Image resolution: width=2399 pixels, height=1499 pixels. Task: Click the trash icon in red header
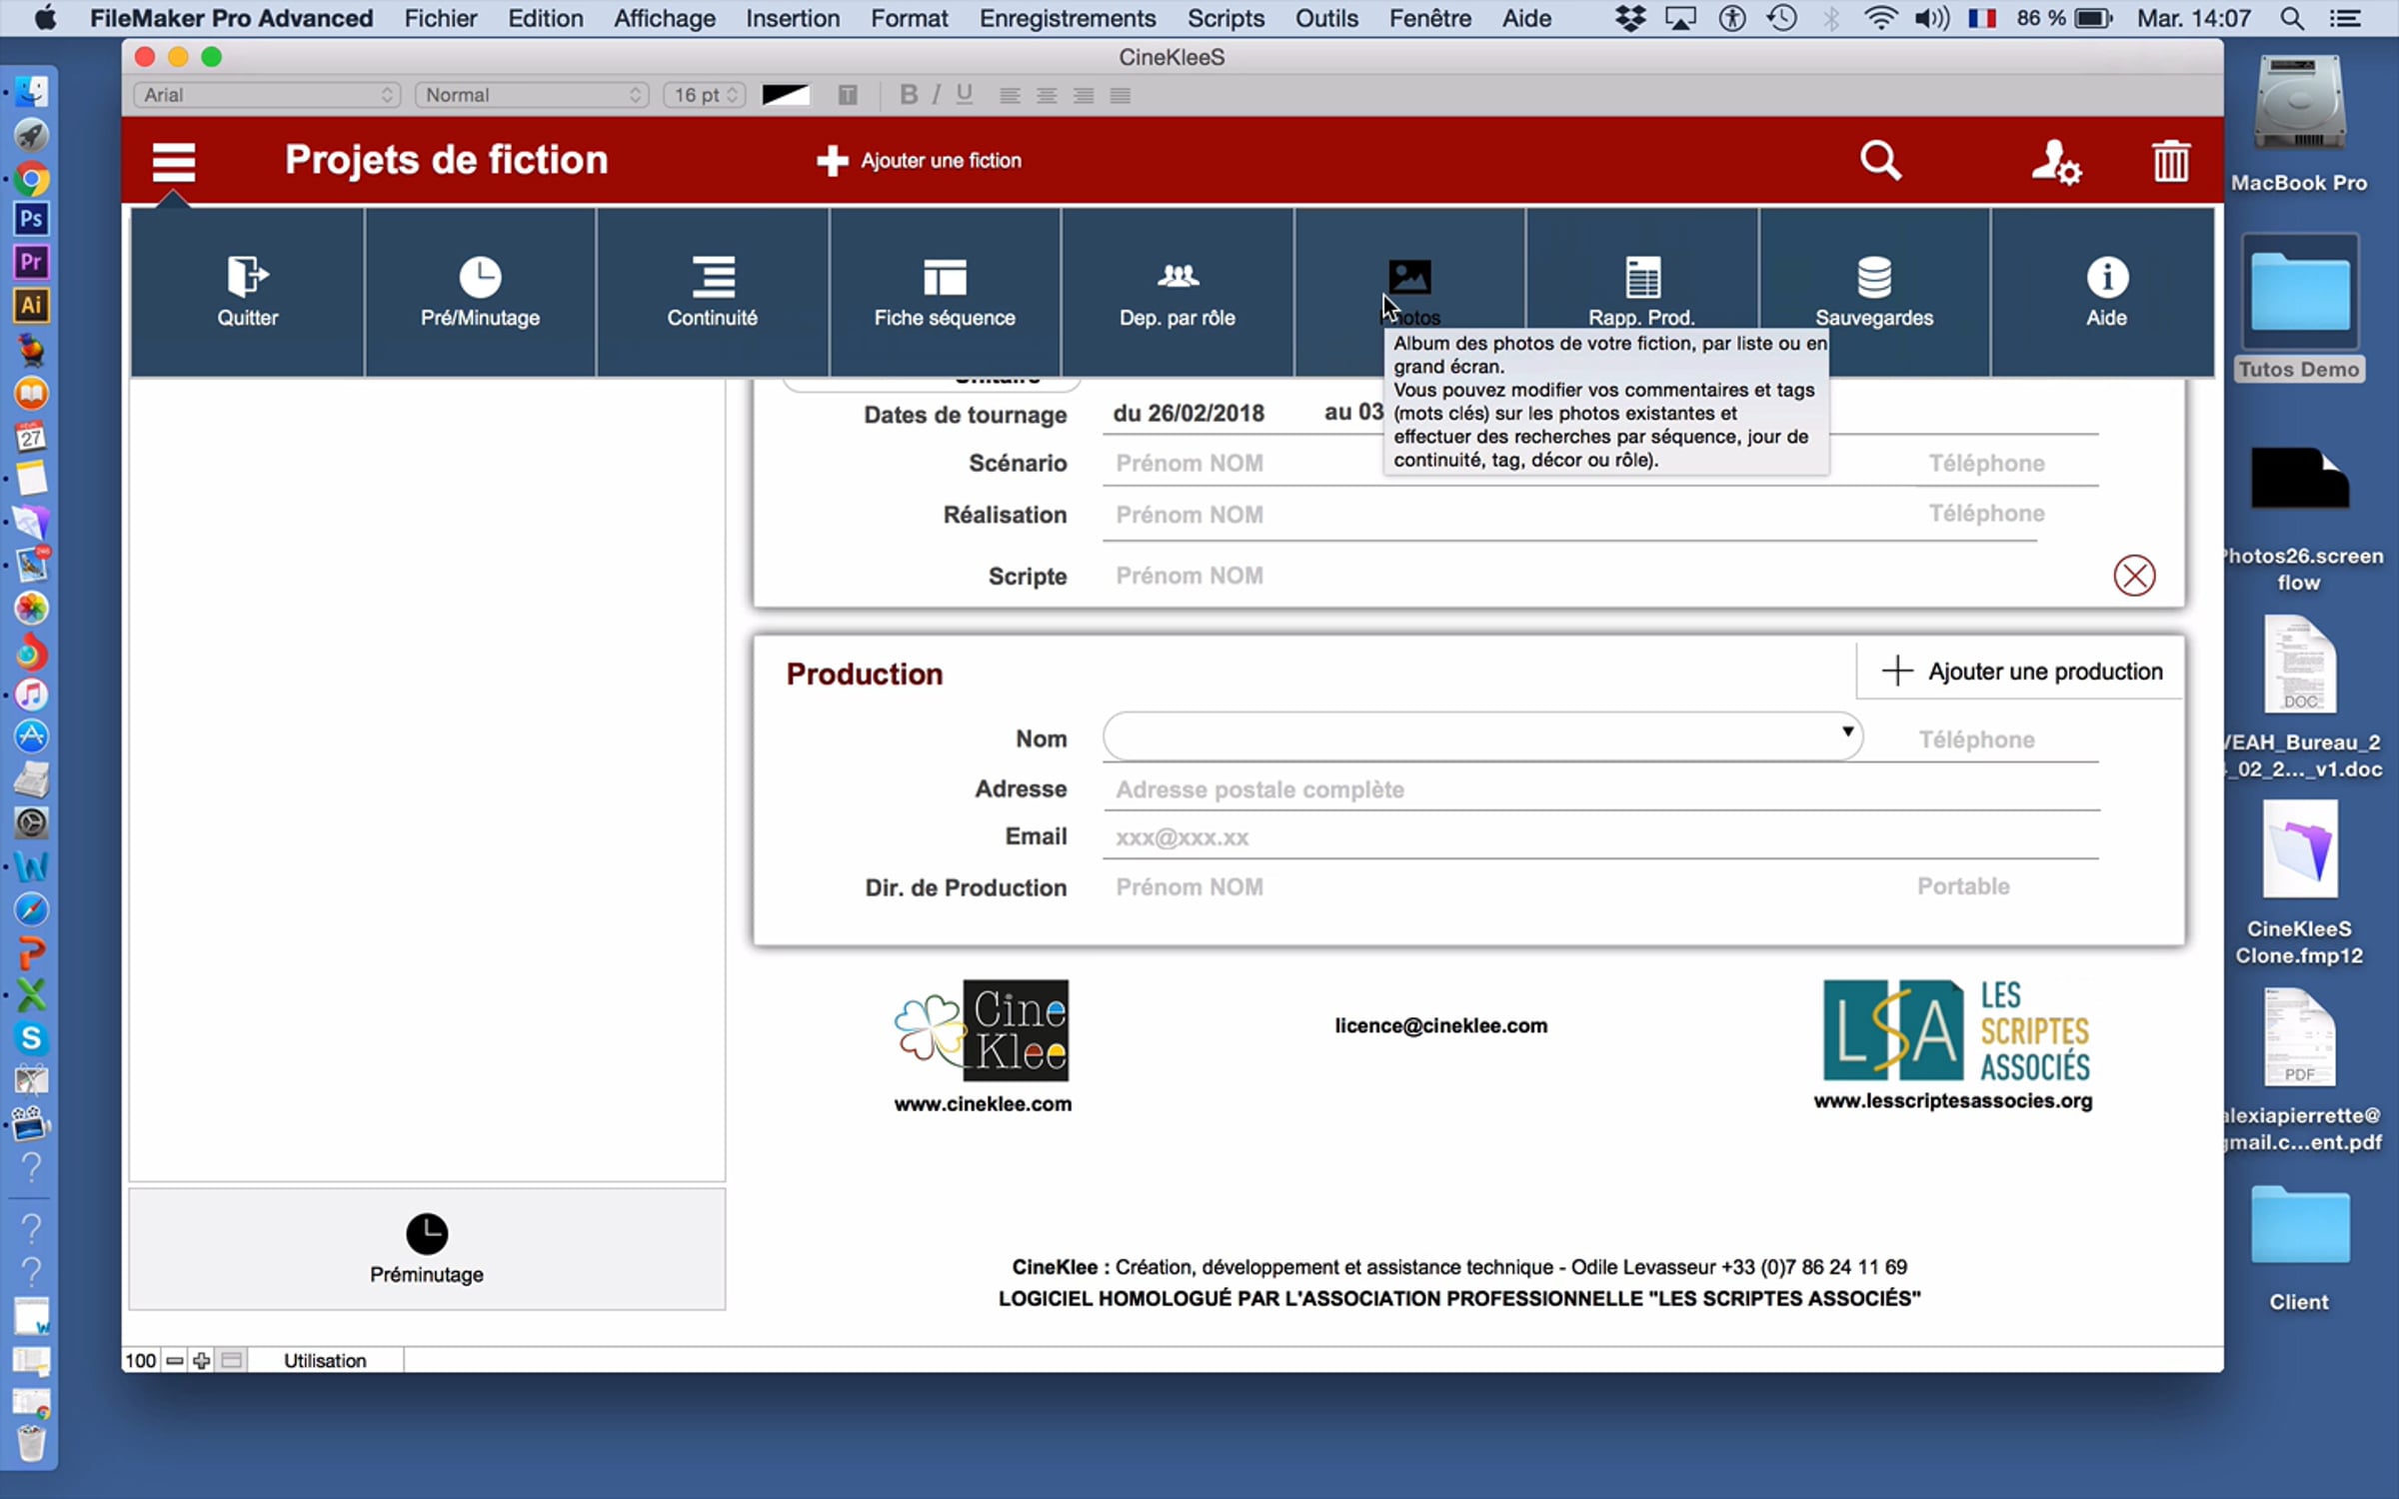[x=2170, y=161]
